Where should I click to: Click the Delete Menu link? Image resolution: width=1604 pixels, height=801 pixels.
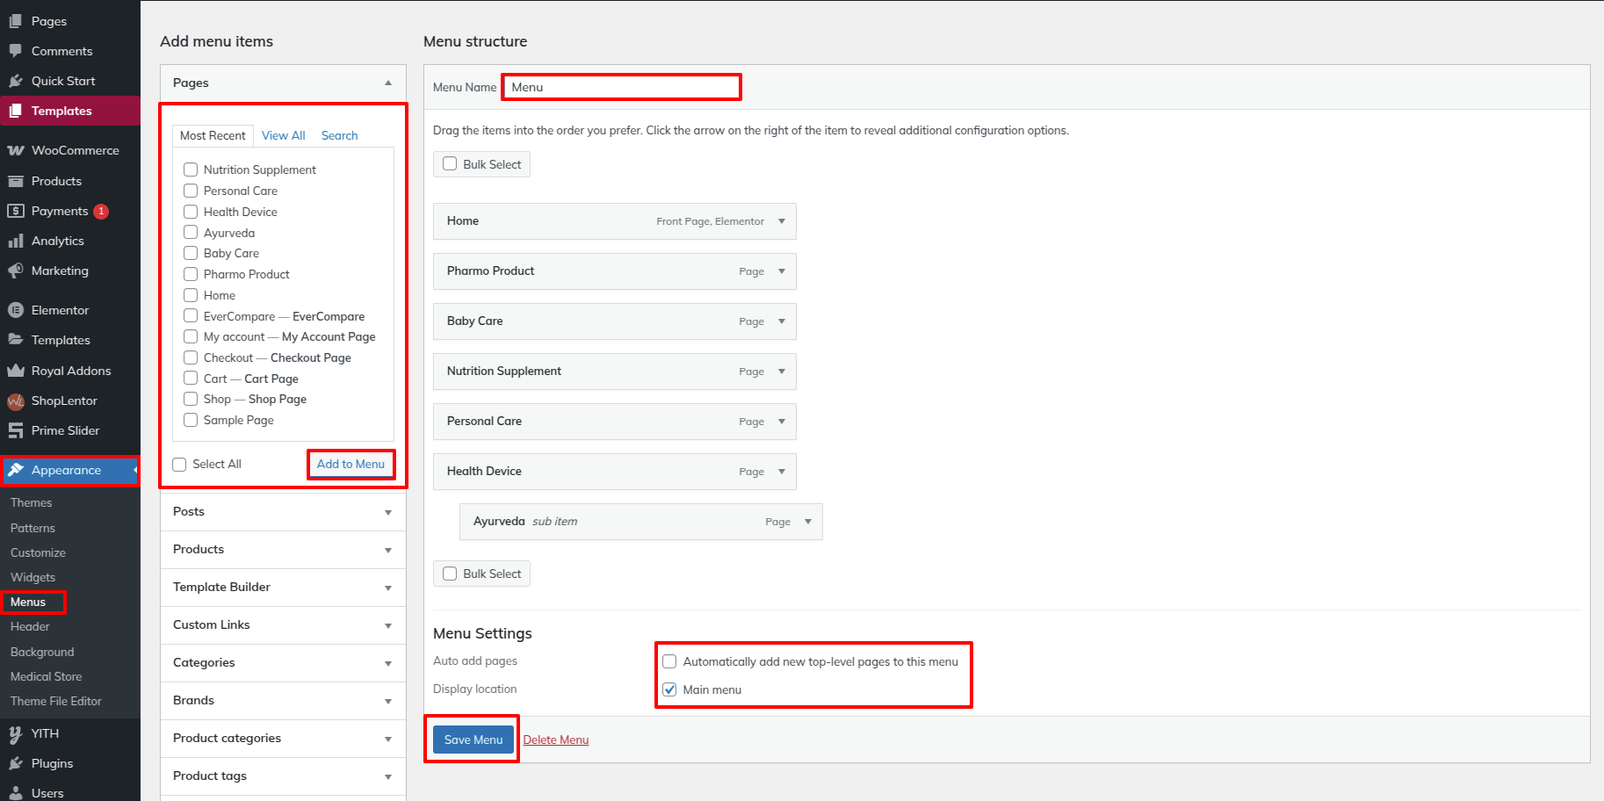click(556, 740)
